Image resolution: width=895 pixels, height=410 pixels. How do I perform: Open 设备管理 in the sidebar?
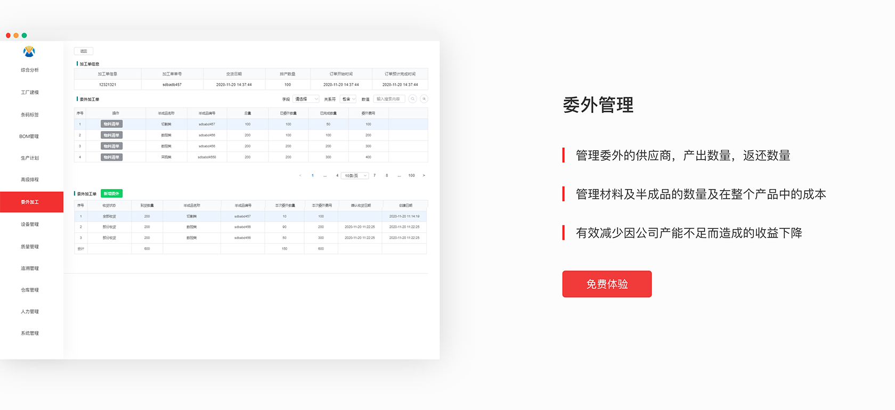pyautogui.click(x=30, y=224)
